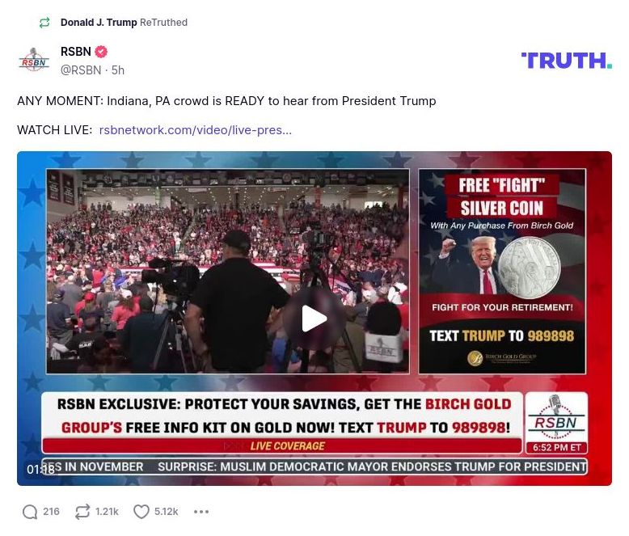Image resolution: width=629 pixels, height=536 pixels.
Task: Click the red verified badge next to RSBN
Action: pos(101,52)
